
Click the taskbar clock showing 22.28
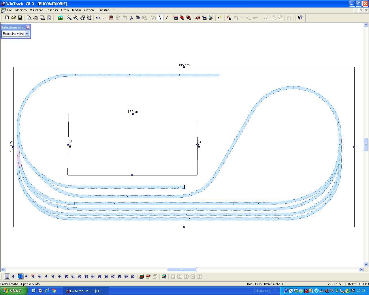(x=361, y=291)
